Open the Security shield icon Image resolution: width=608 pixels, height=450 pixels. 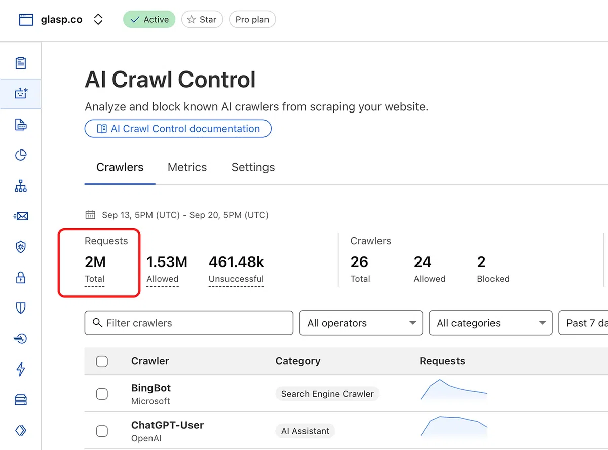pyautogui.click(x=21, y=308)
